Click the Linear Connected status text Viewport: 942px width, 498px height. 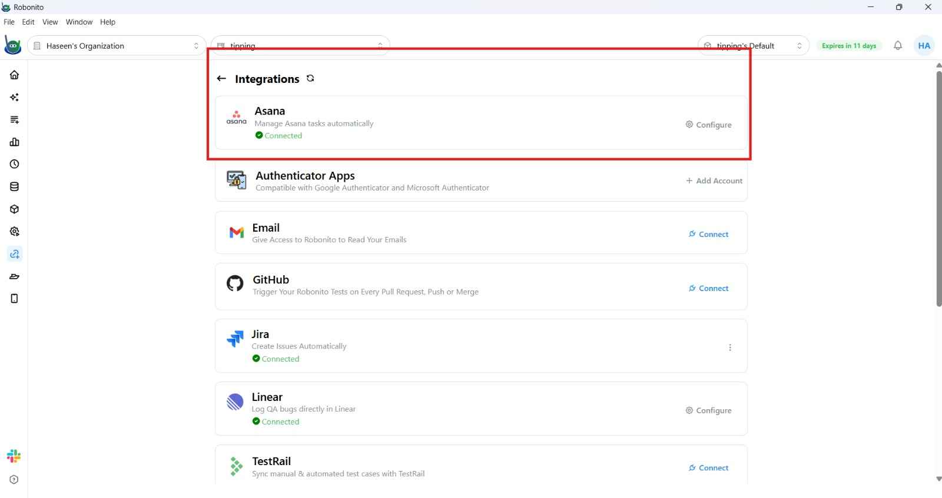click(x=280, y=422)
